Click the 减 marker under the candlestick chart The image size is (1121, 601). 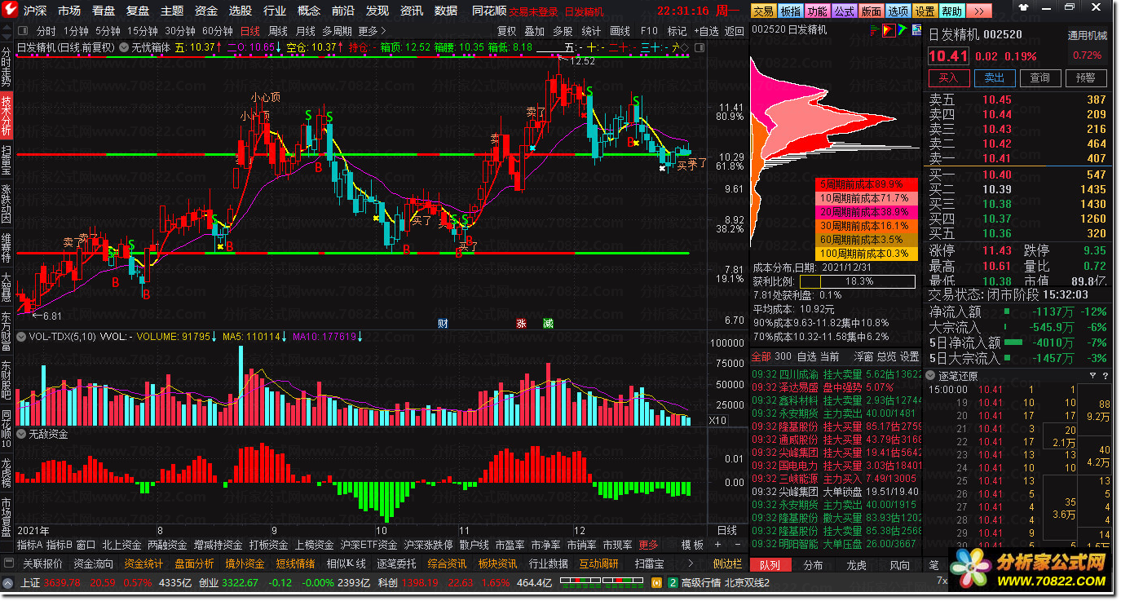point(548,323)
